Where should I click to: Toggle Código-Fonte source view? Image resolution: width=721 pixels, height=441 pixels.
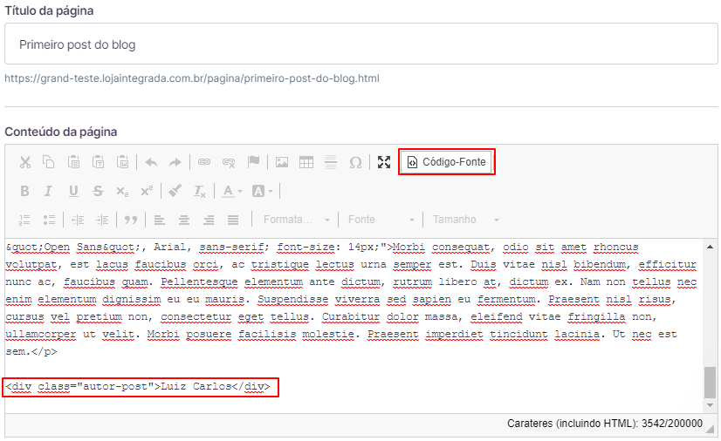point(447,162)
